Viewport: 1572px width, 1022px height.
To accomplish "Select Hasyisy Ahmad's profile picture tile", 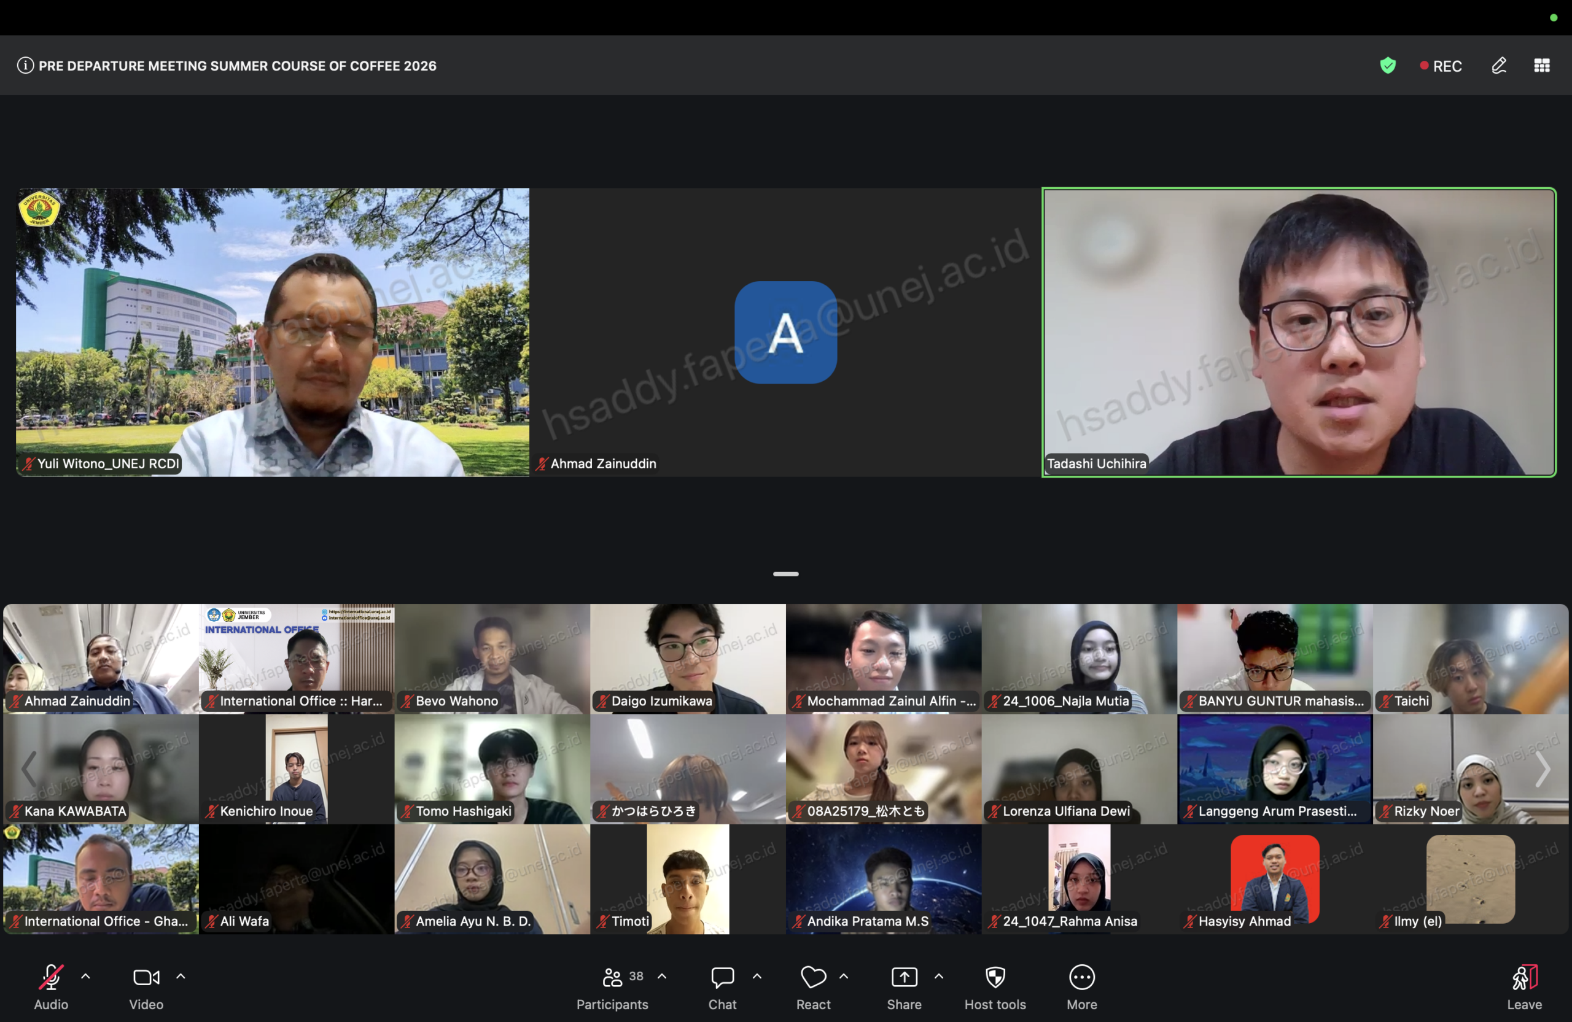I will (x=1275, y=879).
